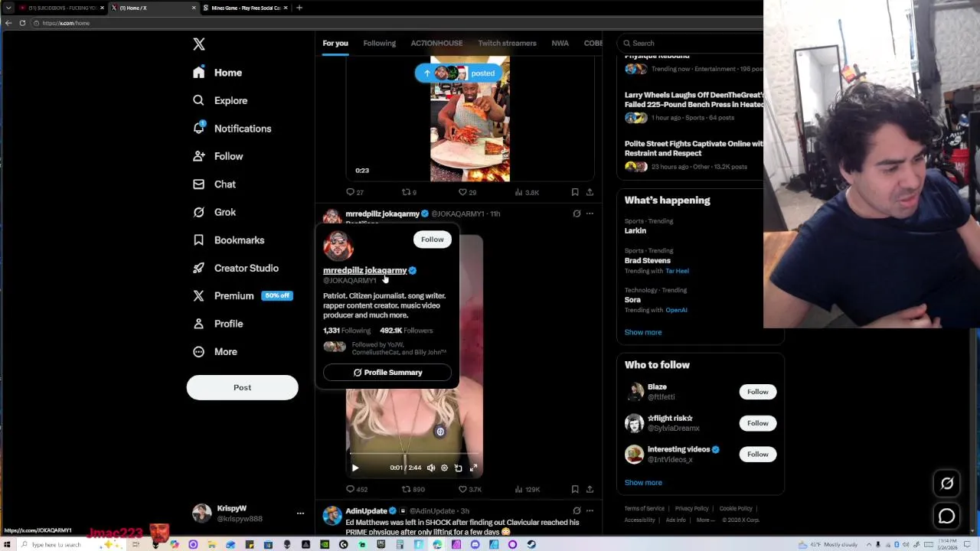Open KrispyW account options menu
This screenshot has width=980, height=551.
pyautogui.click(x=300, y=514)
